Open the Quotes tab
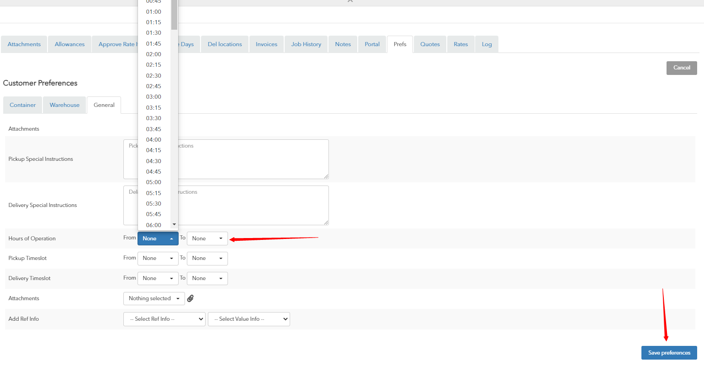 tap(430, 44)
